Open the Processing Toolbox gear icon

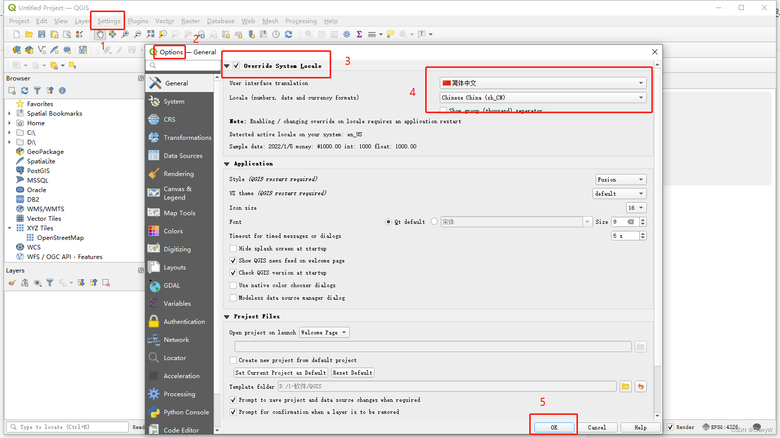click(347, 34)
